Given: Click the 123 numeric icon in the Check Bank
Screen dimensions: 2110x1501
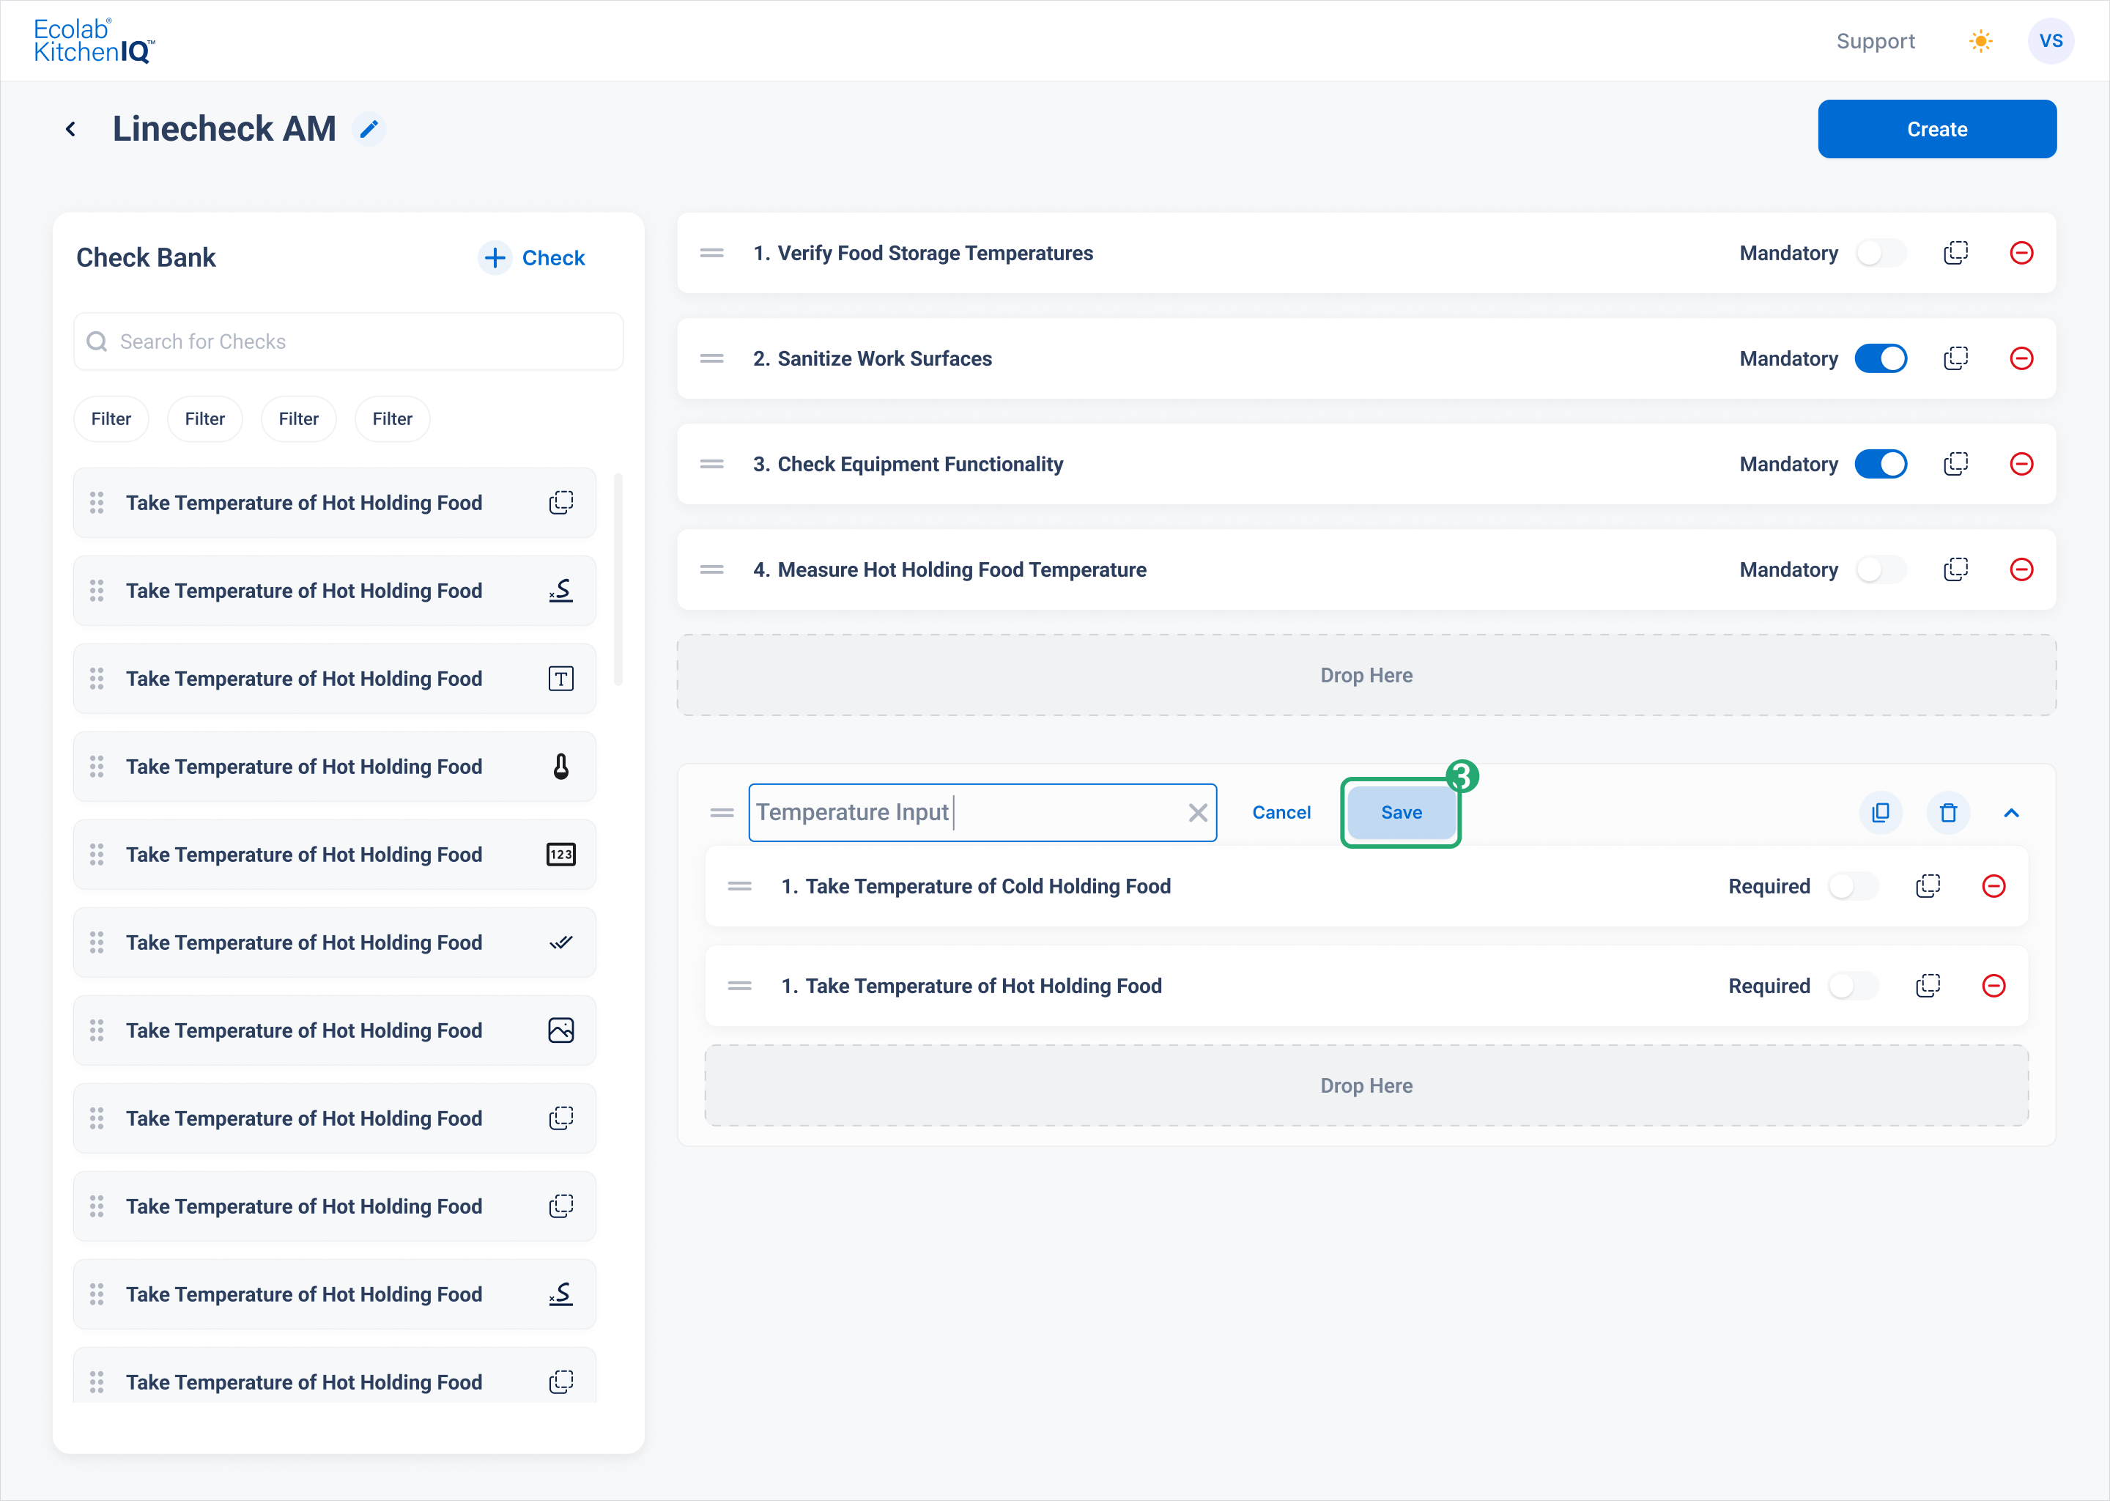Looking at the screenshot, I should (560, 855).
